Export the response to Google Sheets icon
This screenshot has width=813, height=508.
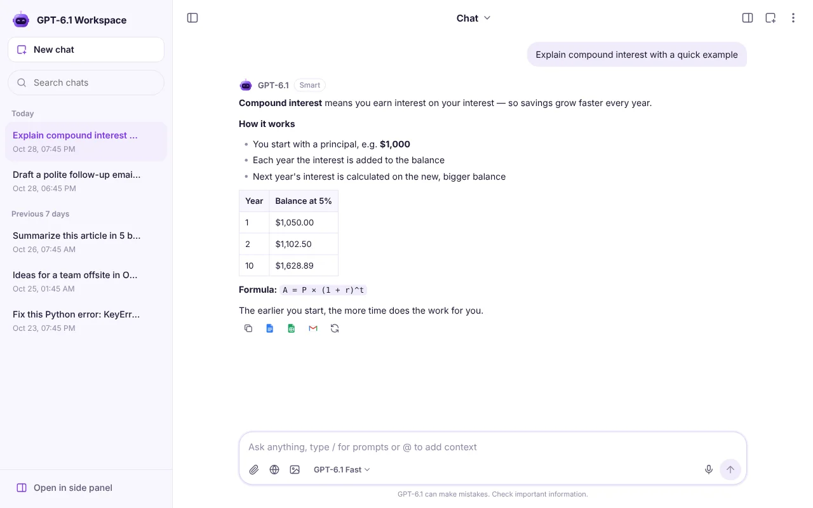(292, 328)
